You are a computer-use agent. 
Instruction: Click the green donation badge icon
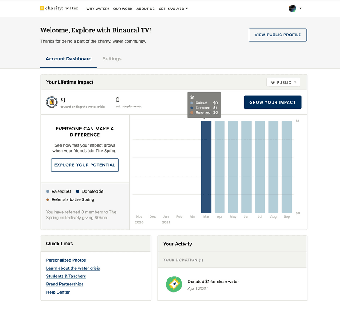[x=174, y=284]
